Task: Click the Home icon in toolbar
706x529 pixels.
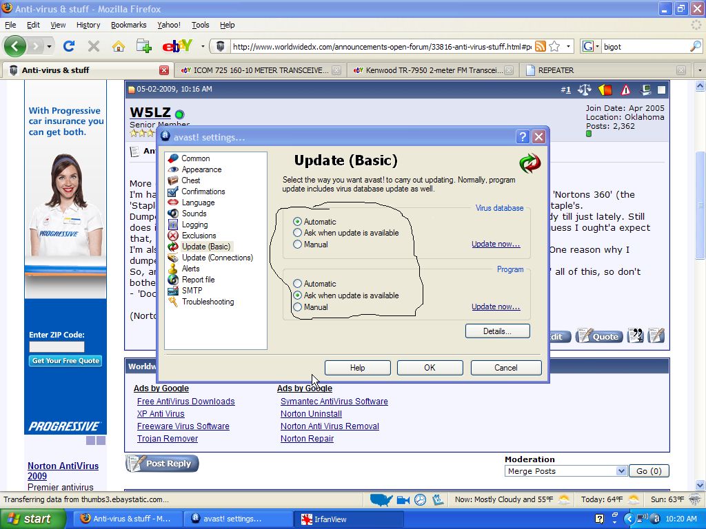Action: point(119,46)
